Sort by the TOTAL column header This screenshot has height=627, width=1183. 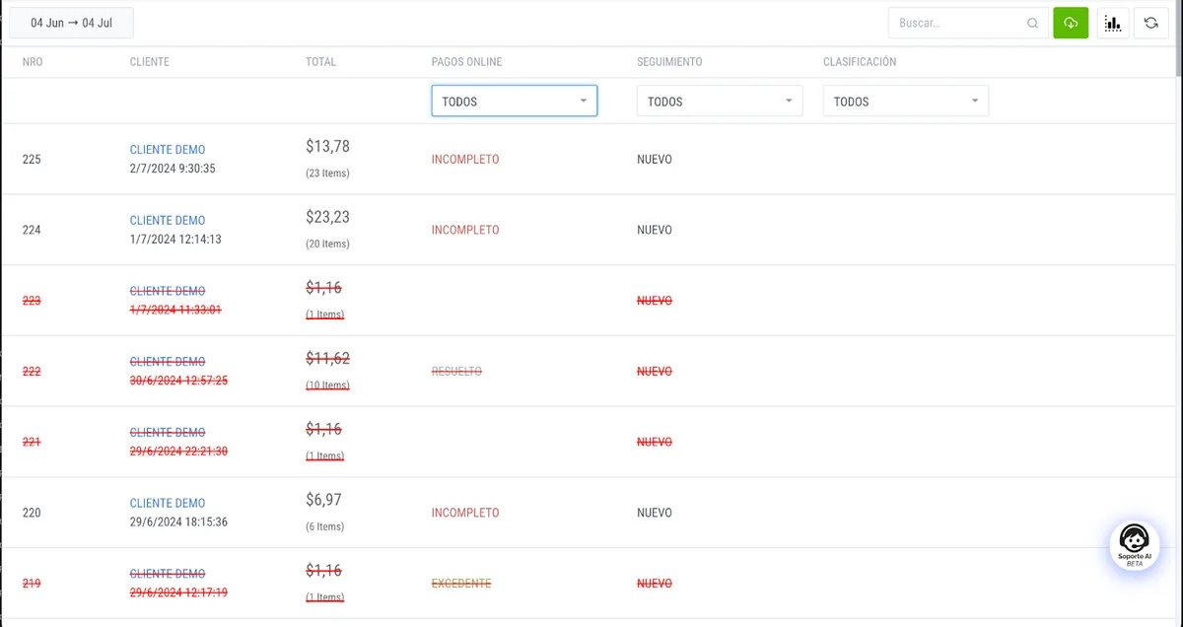click(320, 62)
